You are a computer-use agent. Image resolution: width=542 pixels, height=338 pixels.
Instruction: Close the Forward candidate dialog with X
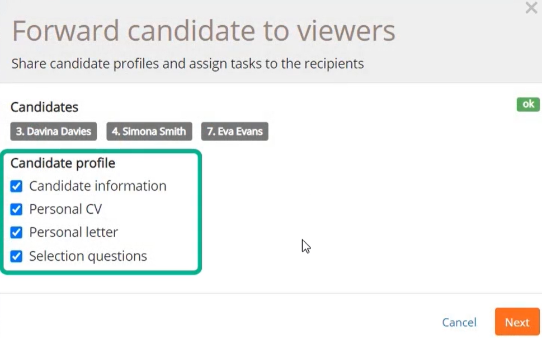tap(531, 7)
